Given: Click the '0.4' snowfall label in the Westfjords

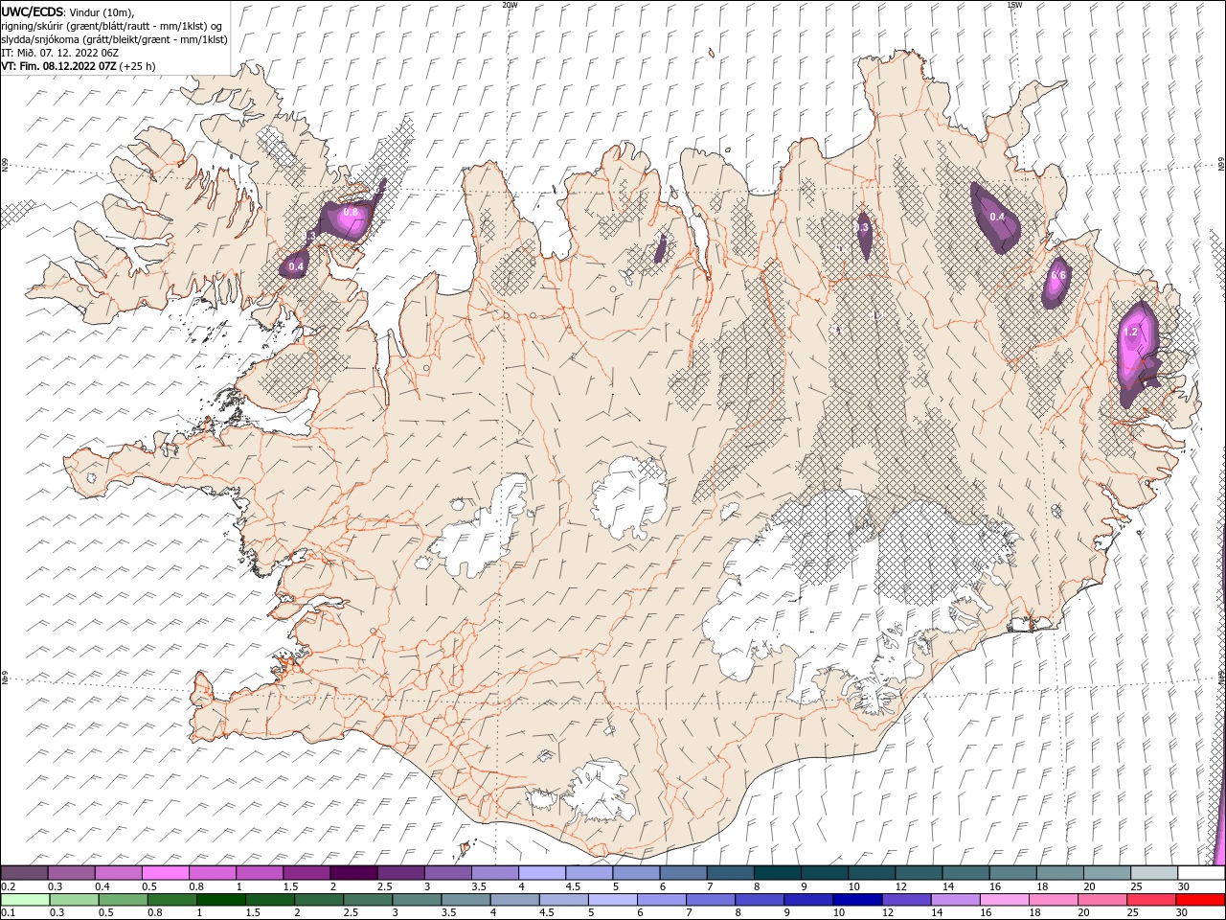Looking at the screenshot, I should [x=296, y=266].
